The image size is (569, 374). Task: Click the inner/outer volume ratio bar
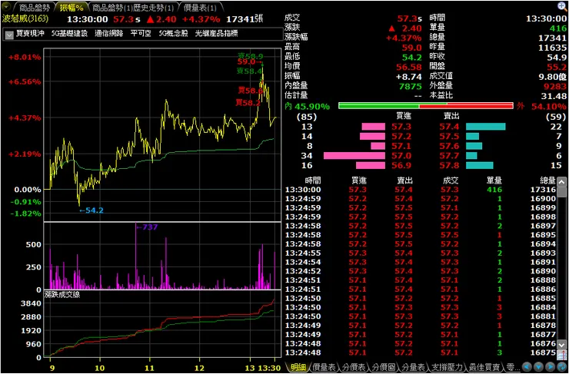click(426, 106)
